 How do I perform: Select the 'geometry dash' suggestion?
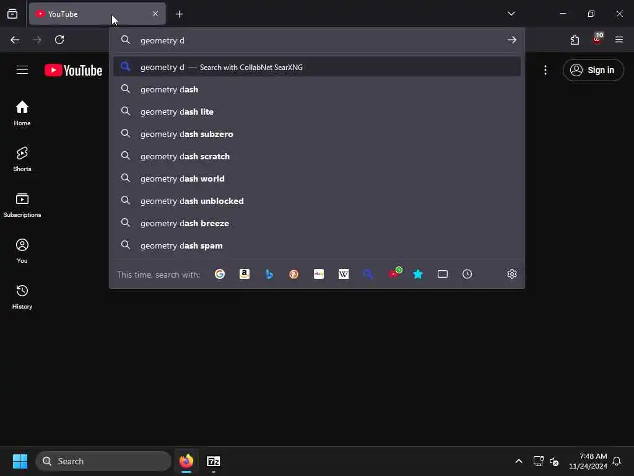[317, 89]
